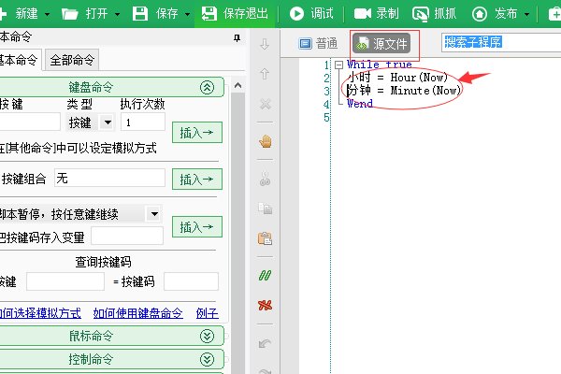Click the 按键组合 input field
The height and width of the screenshot is (374, 561).
pyautogui.click(x=109, y=178)
